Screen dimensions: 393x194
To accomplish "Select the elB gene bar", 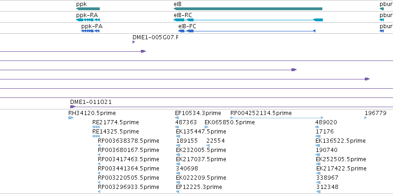I will coord(248,9).
